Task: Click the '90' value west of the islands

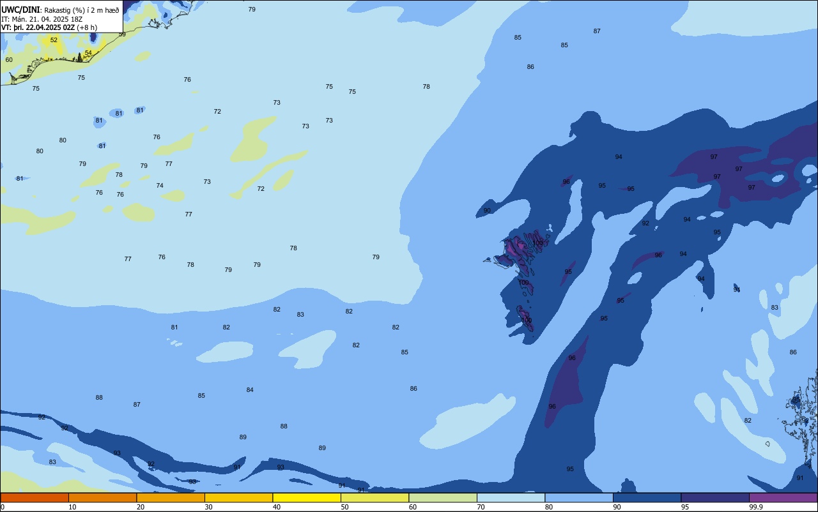Action: (x=487, y=211)
